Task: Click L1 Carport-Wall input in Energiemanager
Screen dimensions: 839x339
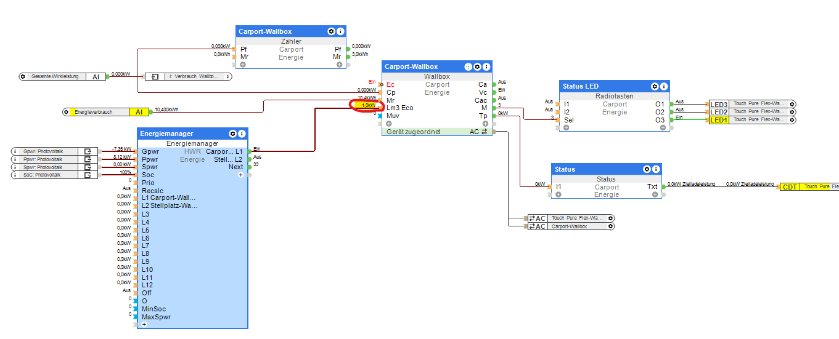Action: coord(168,197)
